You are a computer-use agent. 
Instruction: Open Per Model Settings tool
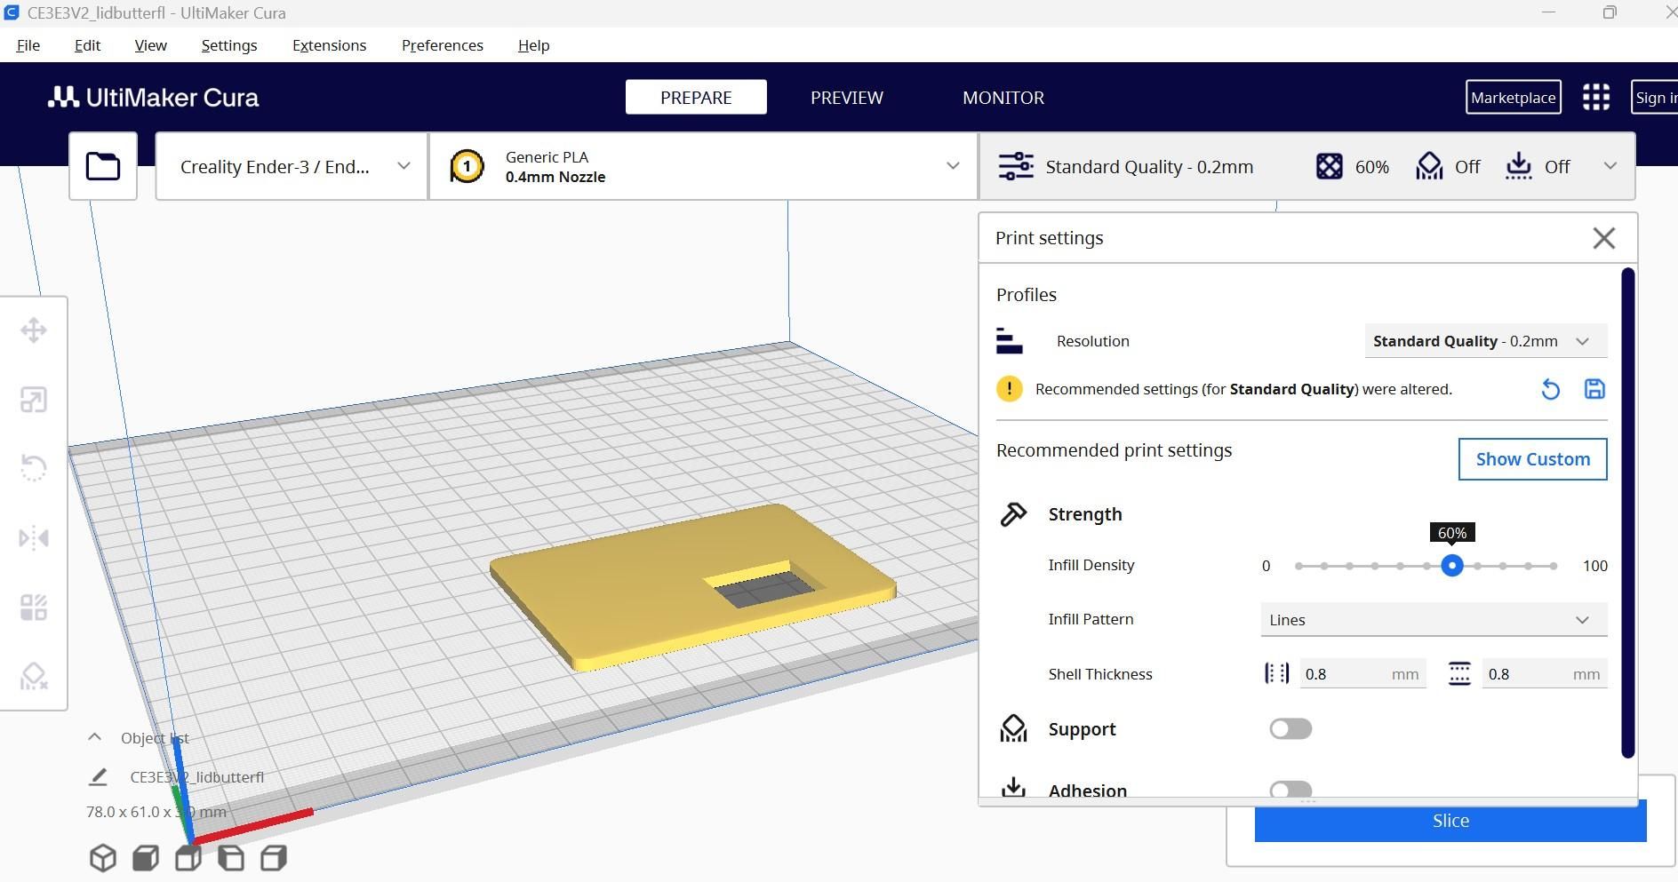[34, 608]
